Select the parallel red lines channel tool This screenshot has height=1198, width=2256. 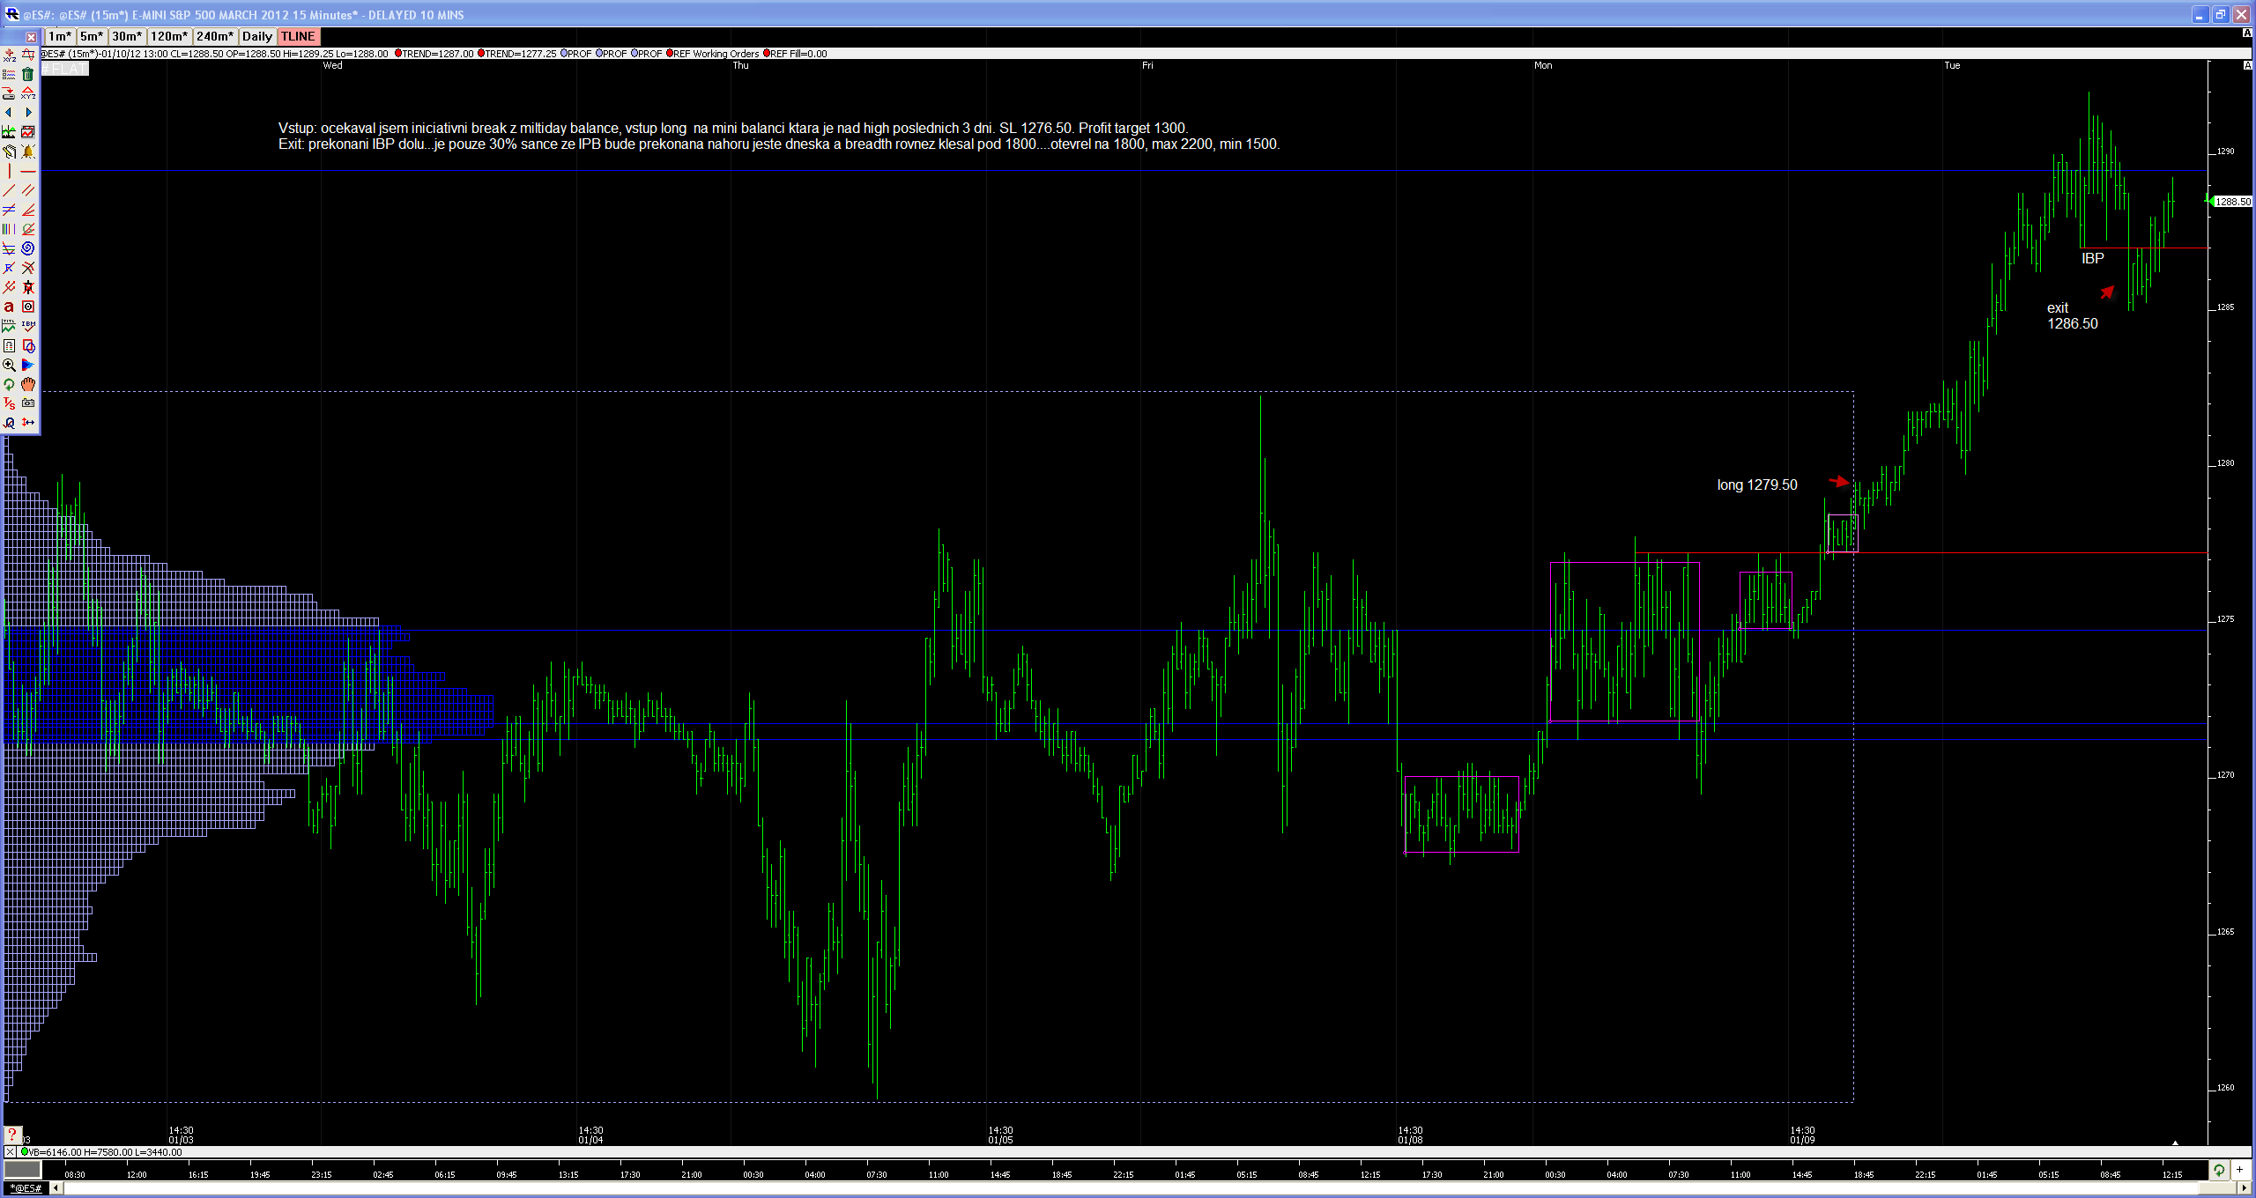click(28, 190)
